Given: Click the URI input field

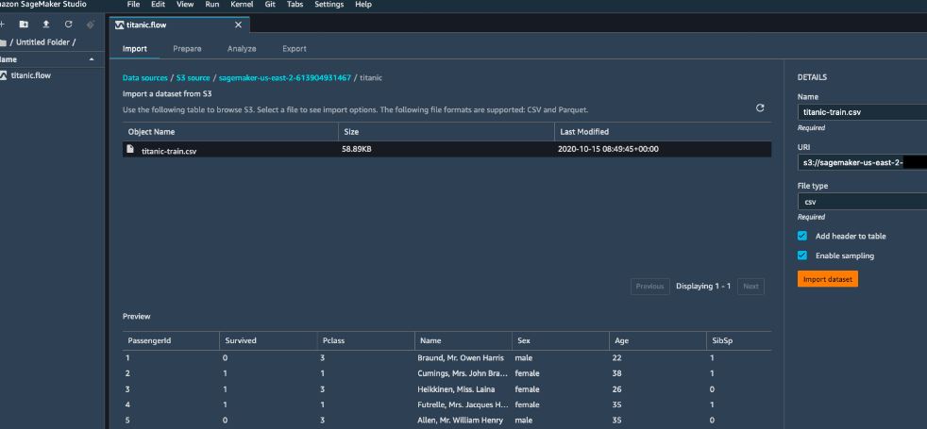Looking at the screenshot, I should (x=862, y=162).
